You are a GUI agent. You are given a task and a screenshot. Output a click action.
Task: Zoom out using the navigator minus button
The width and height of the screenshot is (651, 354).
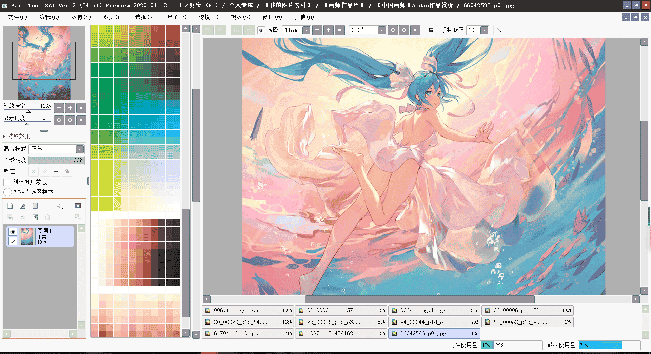(x=59, y=108)
